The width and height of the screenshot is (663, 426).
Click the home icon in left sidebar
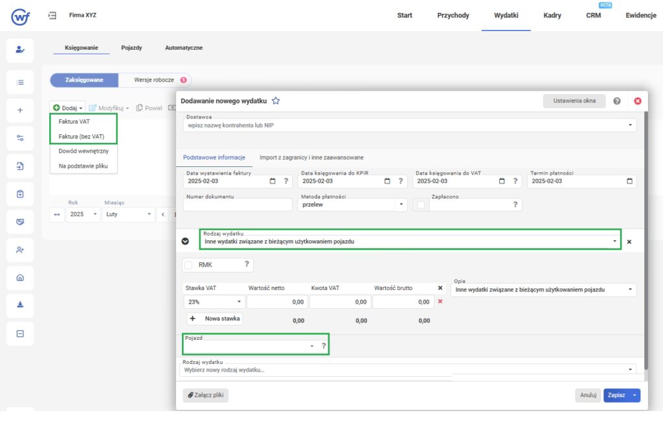pos(20,278)
